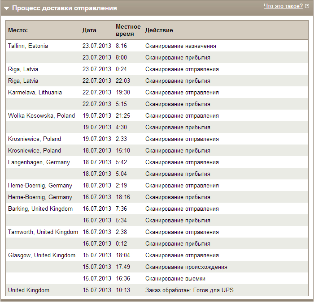Image resolution: width=314 pixels, height=302 pixels.
Task: Select the Tallinn, Estonia location cell
Action: 28,46
